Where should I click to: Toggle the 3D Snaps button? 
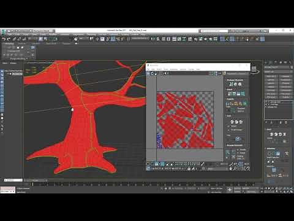108,39
